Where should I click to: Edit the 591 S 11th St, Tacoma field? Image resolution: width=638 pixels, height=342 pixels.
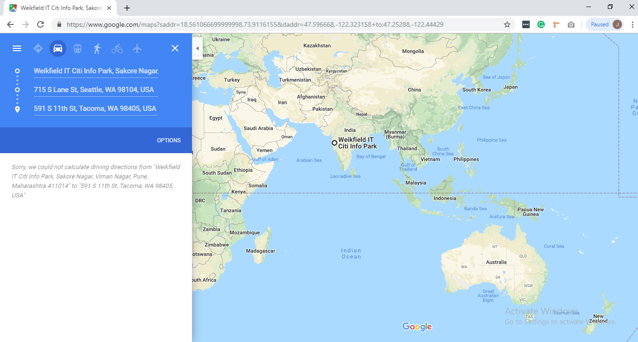click(96, 109)
